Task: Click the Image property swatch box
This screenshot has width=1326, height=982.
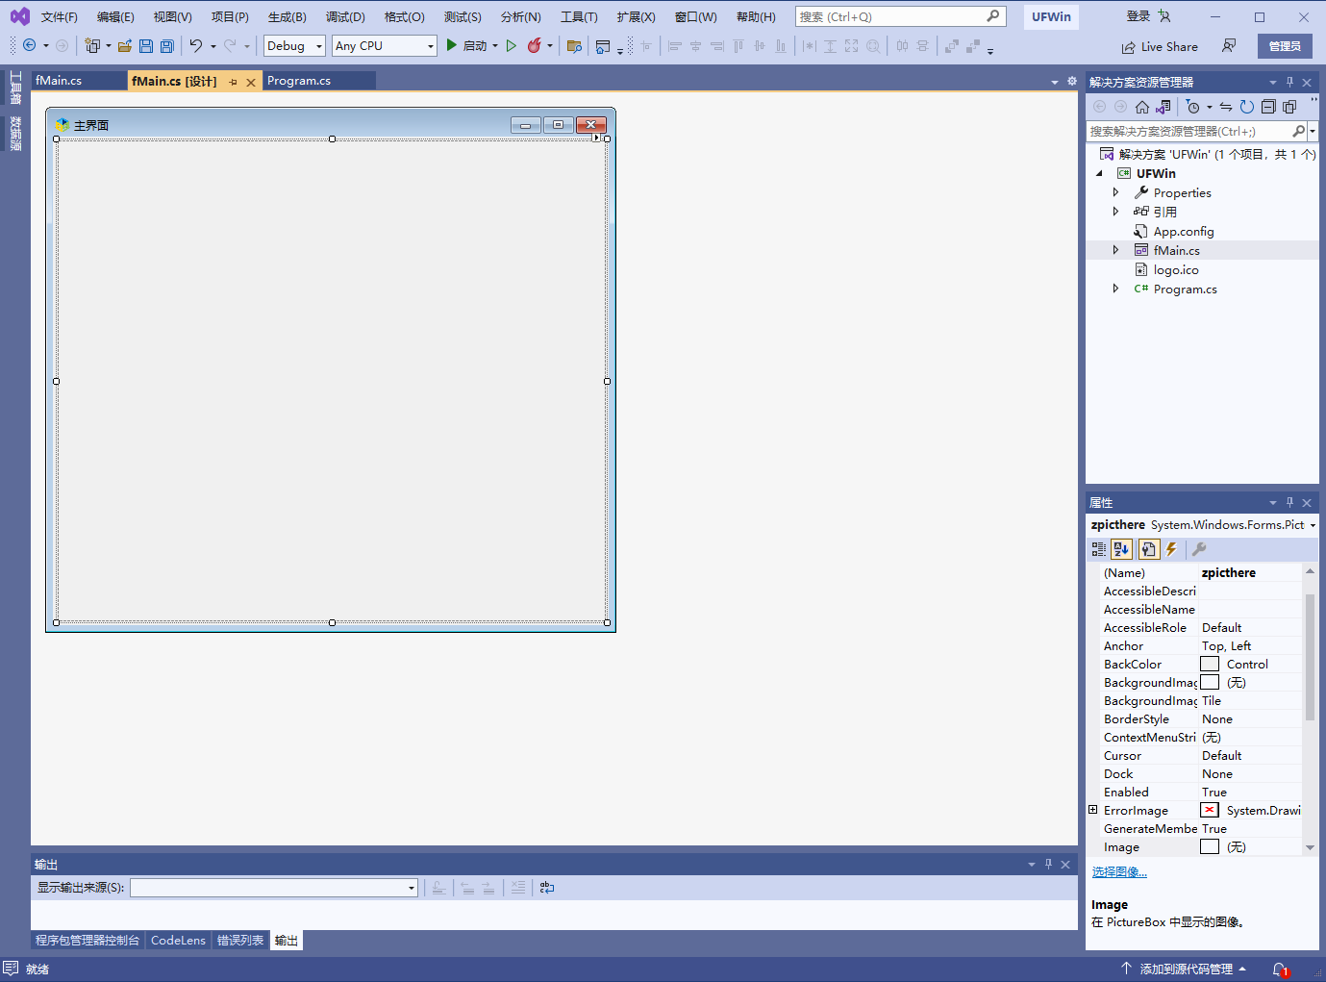Action: 1210,847
